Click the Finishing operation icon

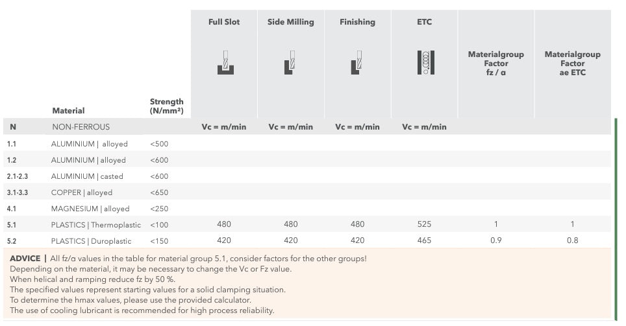tap(357, 63)
